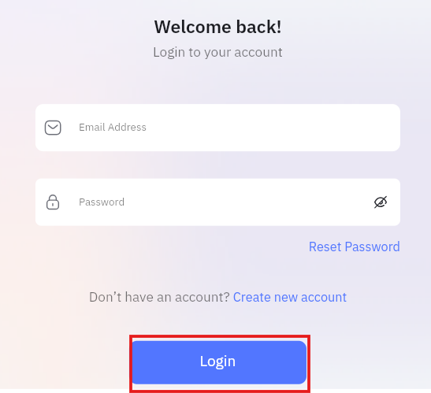The height and width of the screenshot is (393, 431).
Task: Click the Welcome back! heading
Action: click(x=217, y=27)
